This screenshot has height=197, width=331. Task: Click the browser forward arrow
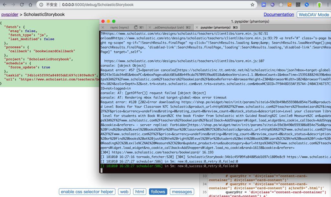click(x=13, y=5)
